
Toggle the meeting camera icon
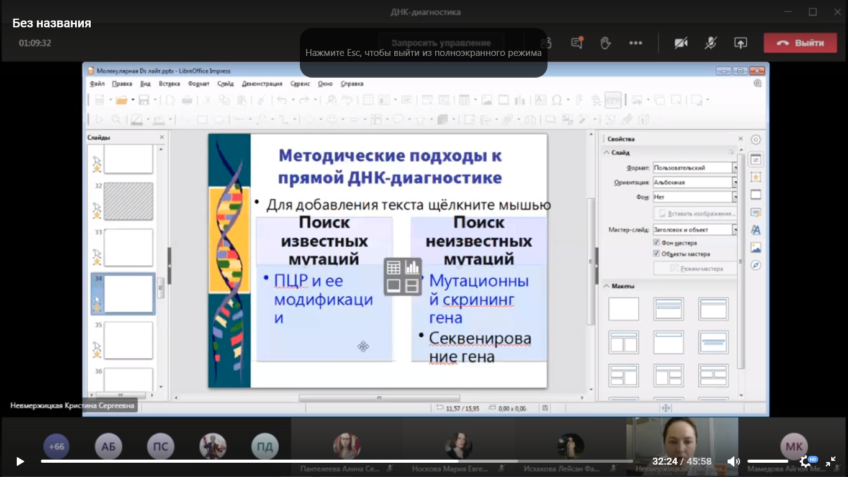[x=681, y=43]
